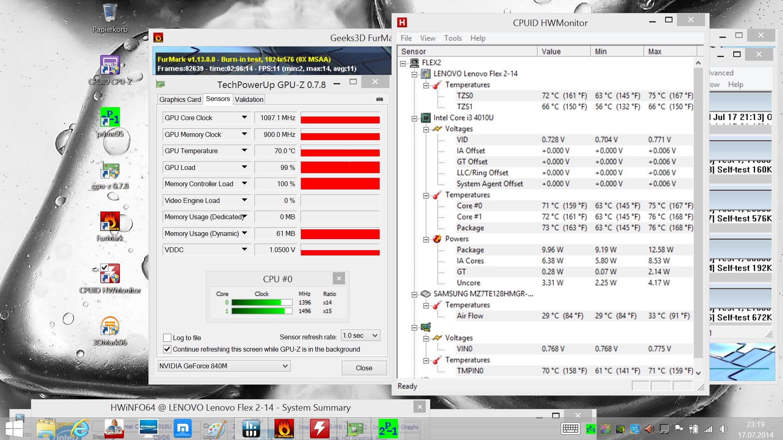The height and width of the screenshot is (440, 783).
Task: Click the HWMonitor red H title icon
Action: coord(402,23)
